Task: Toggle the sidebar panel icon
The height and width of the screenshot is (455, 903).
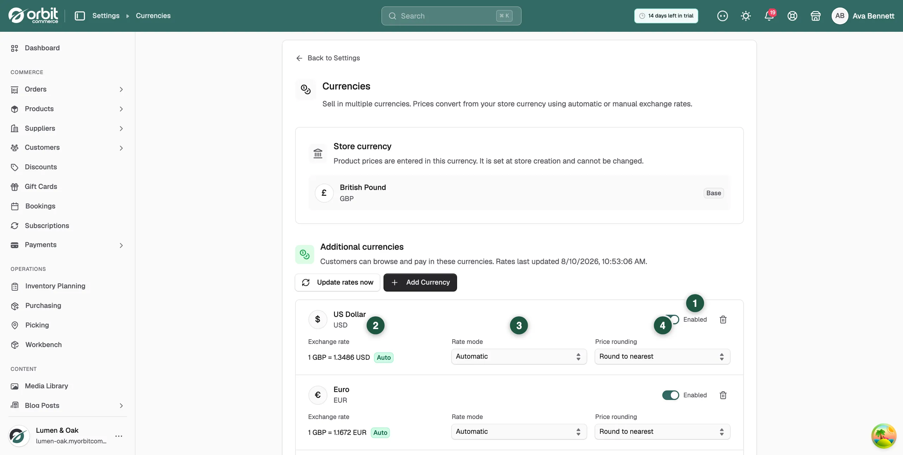Action: tap(80, 16)
